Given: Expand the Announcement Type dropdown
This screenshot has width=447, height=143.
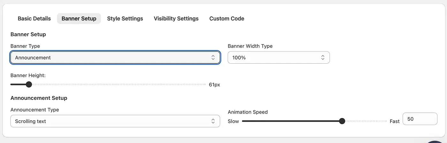Looking at the screenshot, I should [x=115, y=121].
